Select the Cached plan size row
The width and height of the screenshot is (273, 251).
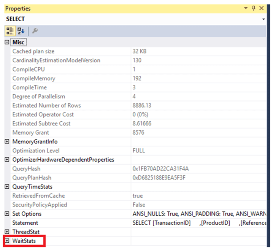pyautogui.click(x=33, y=51)
